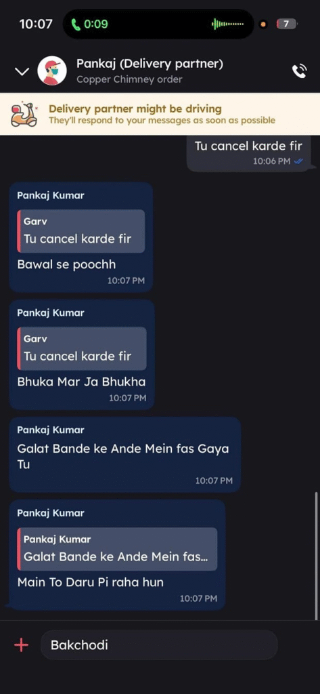Viewport: 320px width, 694px height.
Task: Tap the Copper Chimney order subtitle
Action: click(129, 80)
